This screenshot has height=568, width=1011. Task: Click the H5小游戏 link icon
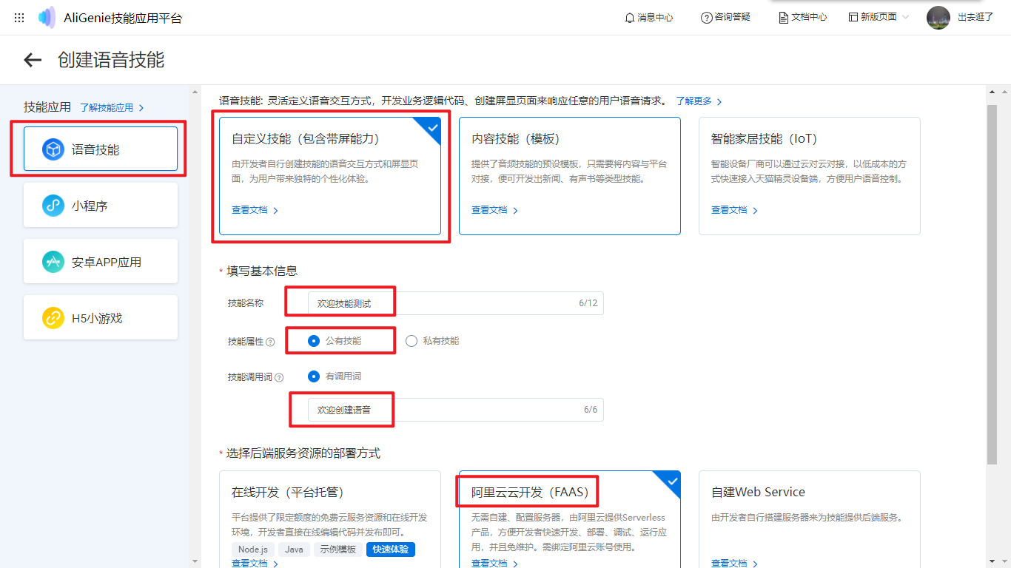click(53, 318)
